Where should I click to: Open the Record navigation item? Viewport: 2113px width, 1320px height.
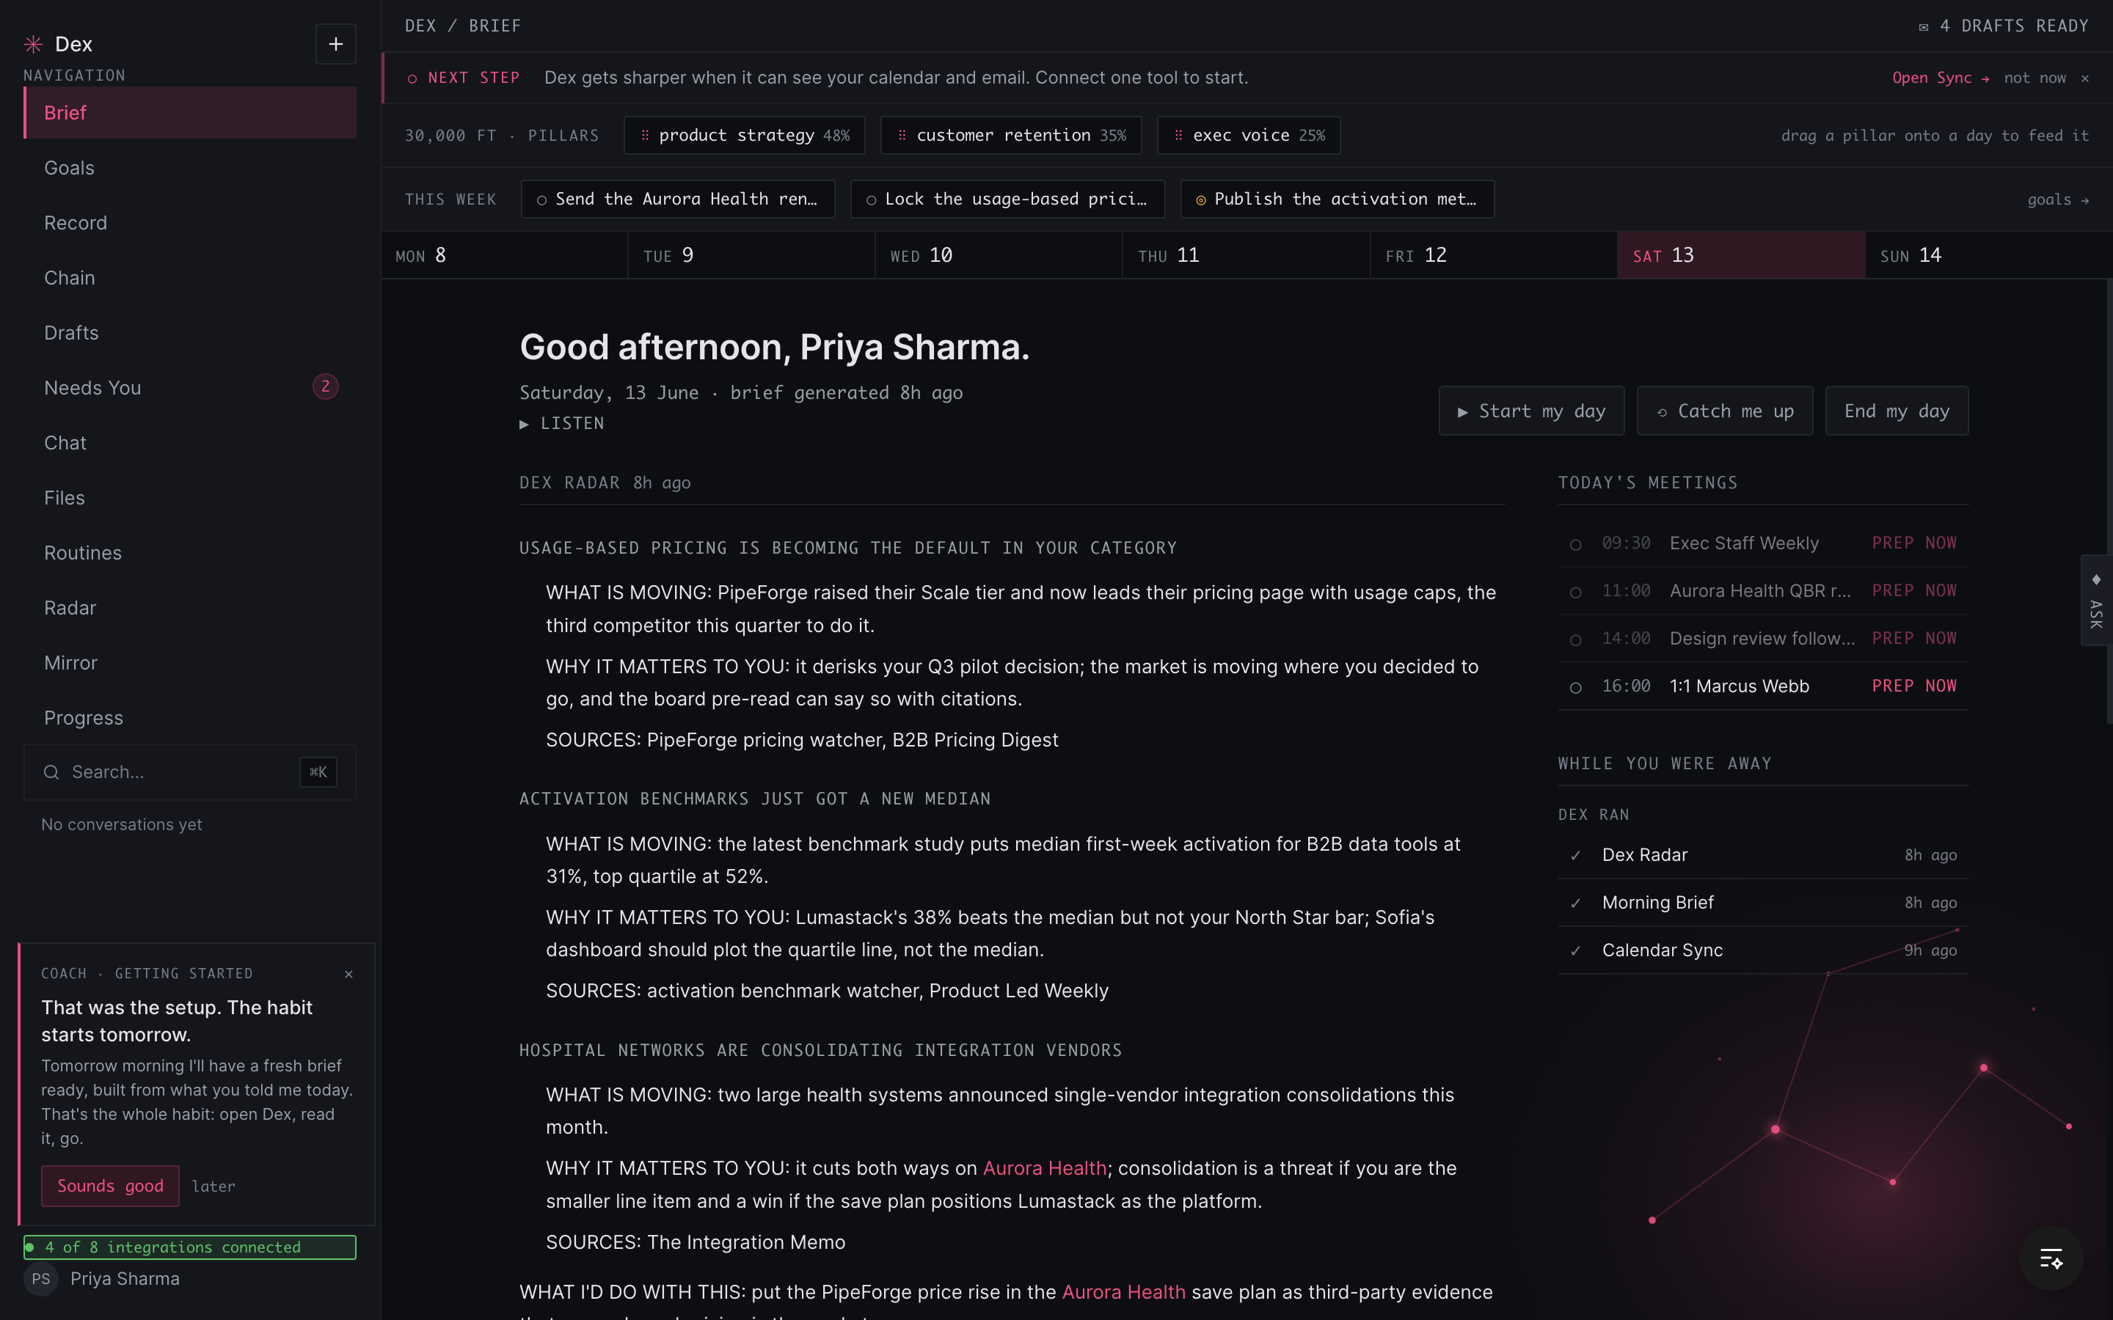[x=189, y=223]
